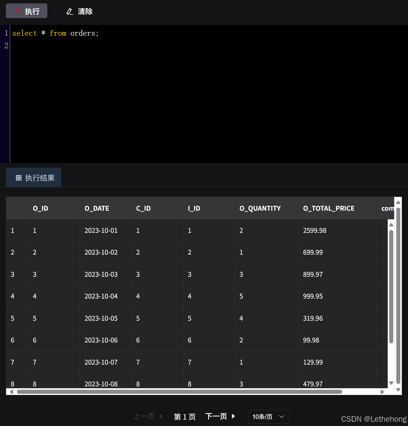Click the 清除 clear button
Screen dimensions: 408x426
tap(80, 11)
